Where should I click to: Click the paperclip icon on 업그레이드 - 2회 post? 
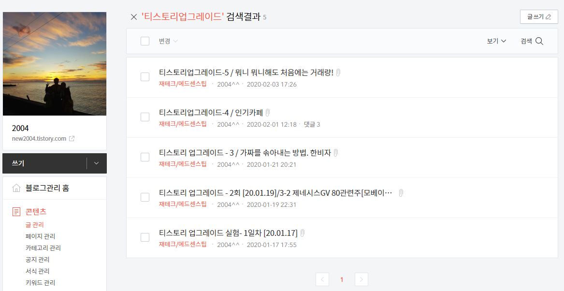(401, 193)
